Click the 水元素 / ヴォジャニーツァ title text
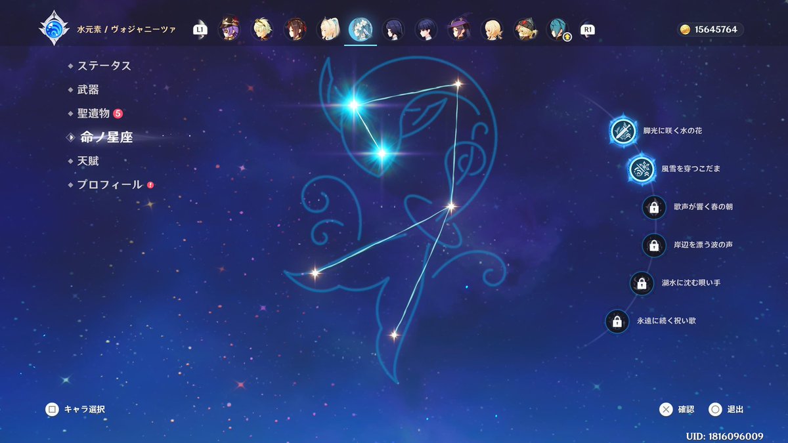Image resolution: width=788 pixels, height=443 pixels. (125, 30)
